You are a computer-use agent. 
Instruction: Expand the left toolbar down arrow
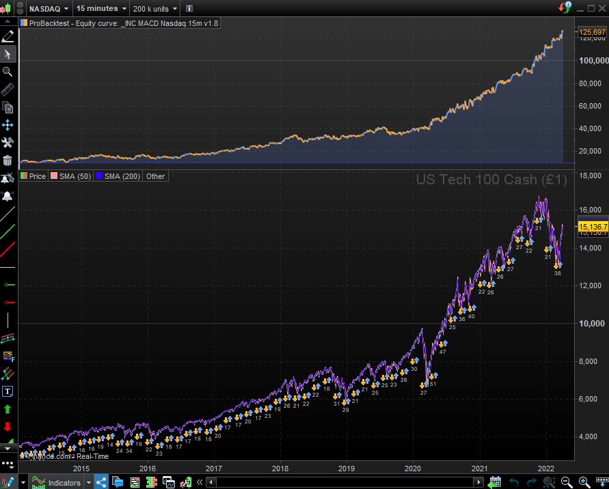8,448
